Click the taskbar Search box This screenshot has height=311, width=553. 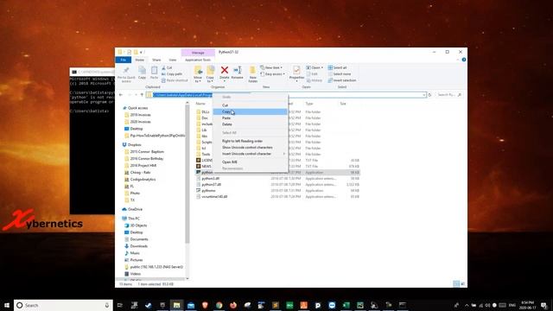click(63, 305)
